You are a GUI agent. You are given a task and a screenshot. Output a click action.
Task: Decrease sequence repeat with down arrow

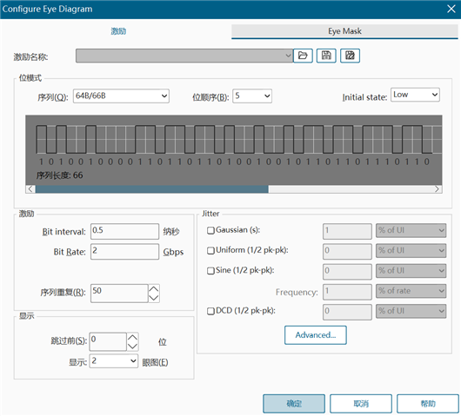tap(154, 298)
